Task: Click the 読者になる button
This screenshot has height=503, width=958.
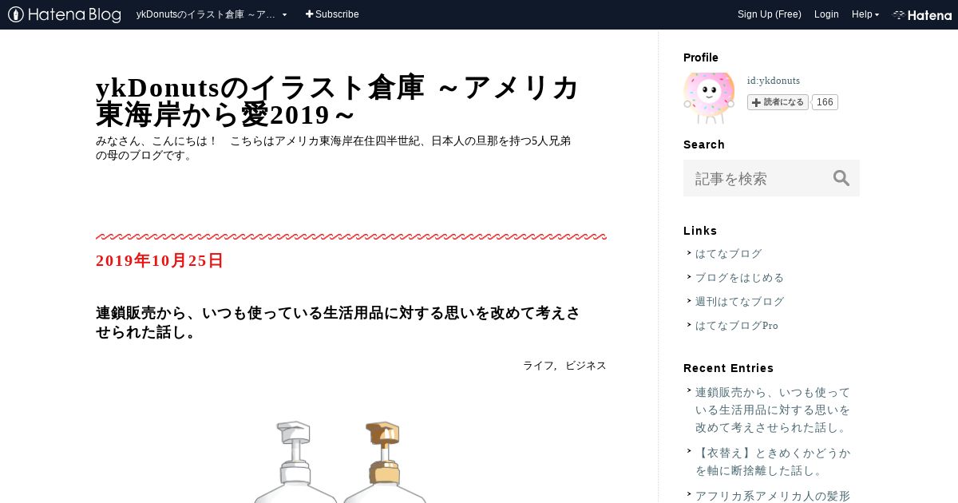Action: pyautogui.click(x=778, y=102)
